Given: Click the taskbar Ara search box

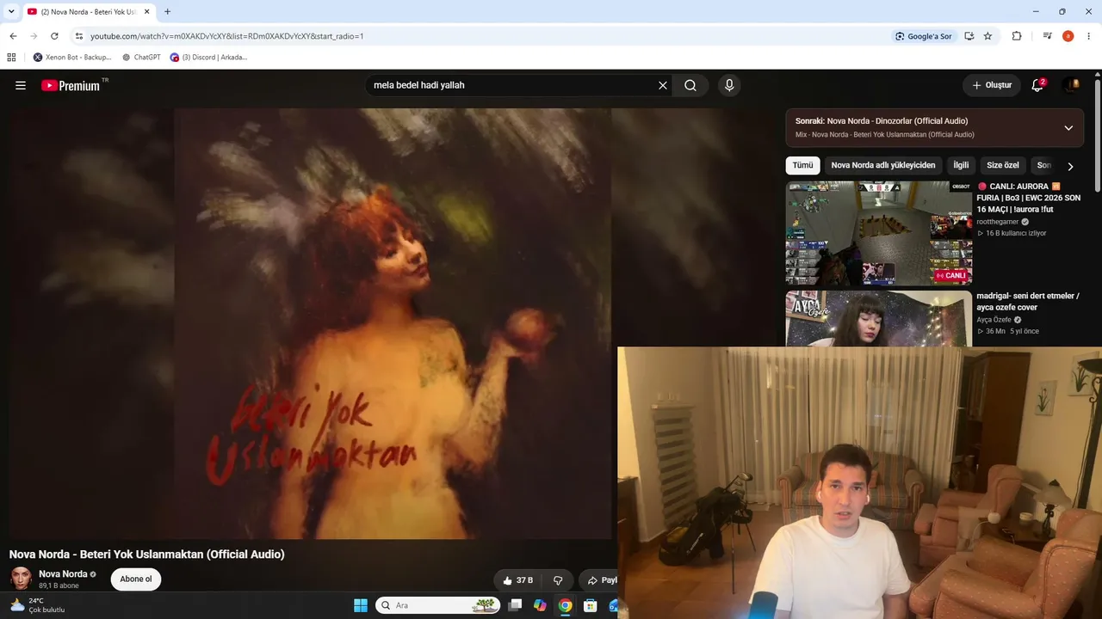Looking at the screenshot, I should click(x=437, y=605).
